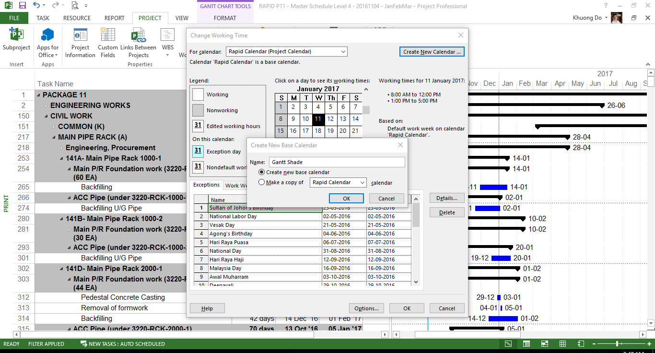Open Apps for Office
This screenshot has width=655, height=353.
[48, 35]
